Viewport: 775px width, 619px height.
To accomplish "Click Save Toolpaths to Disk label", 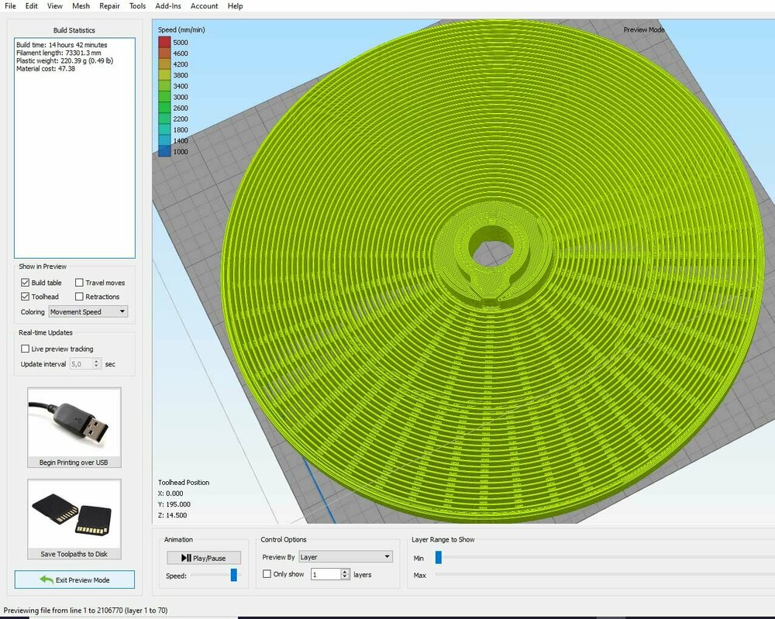I will tap(74, 554).
